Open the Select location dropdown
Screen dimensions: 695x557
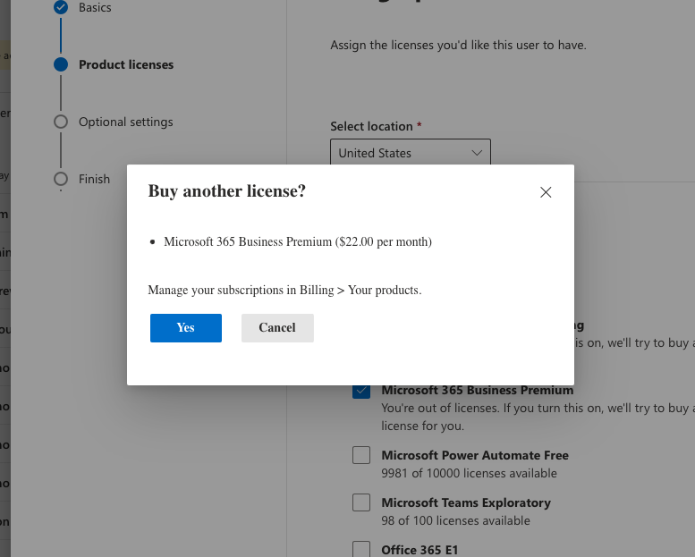pos(411,153)
